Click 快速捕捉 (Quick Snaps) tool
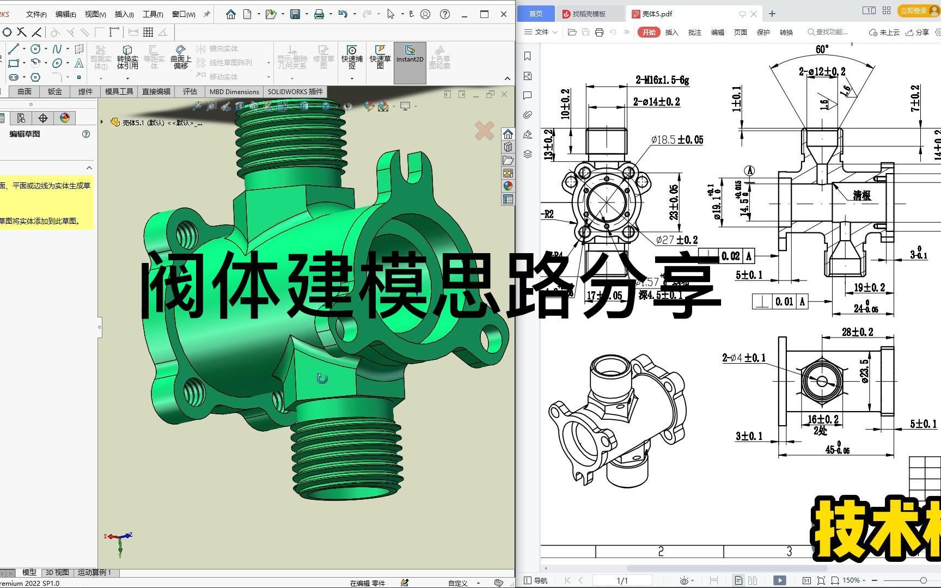941x588 pixels. click(x=352, y=57)
